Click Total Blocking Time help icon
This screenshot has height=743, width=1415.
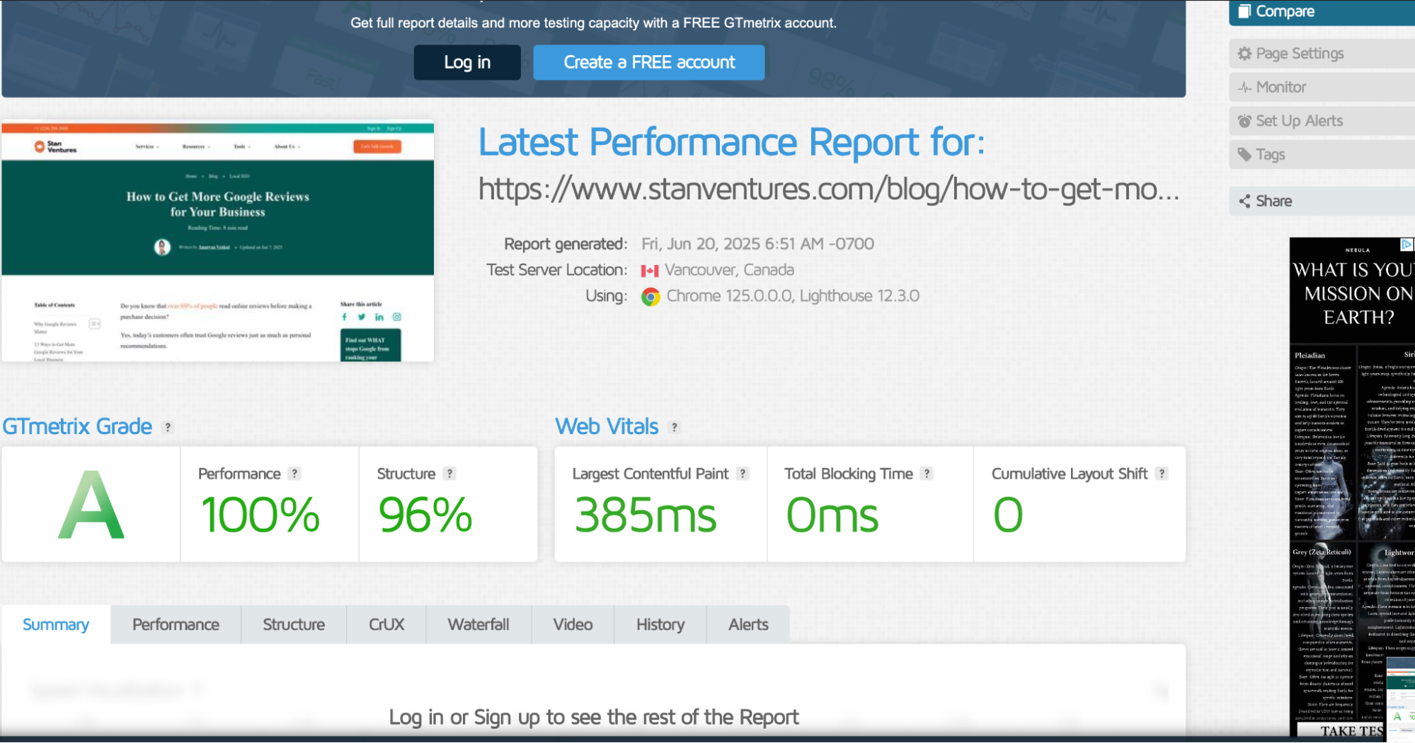(x=927, y=474)
